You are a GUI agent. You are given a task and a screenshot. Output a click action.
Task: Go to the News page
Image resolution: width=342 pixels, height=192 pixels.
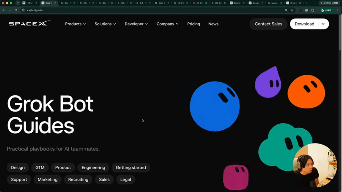coord(213,24)
